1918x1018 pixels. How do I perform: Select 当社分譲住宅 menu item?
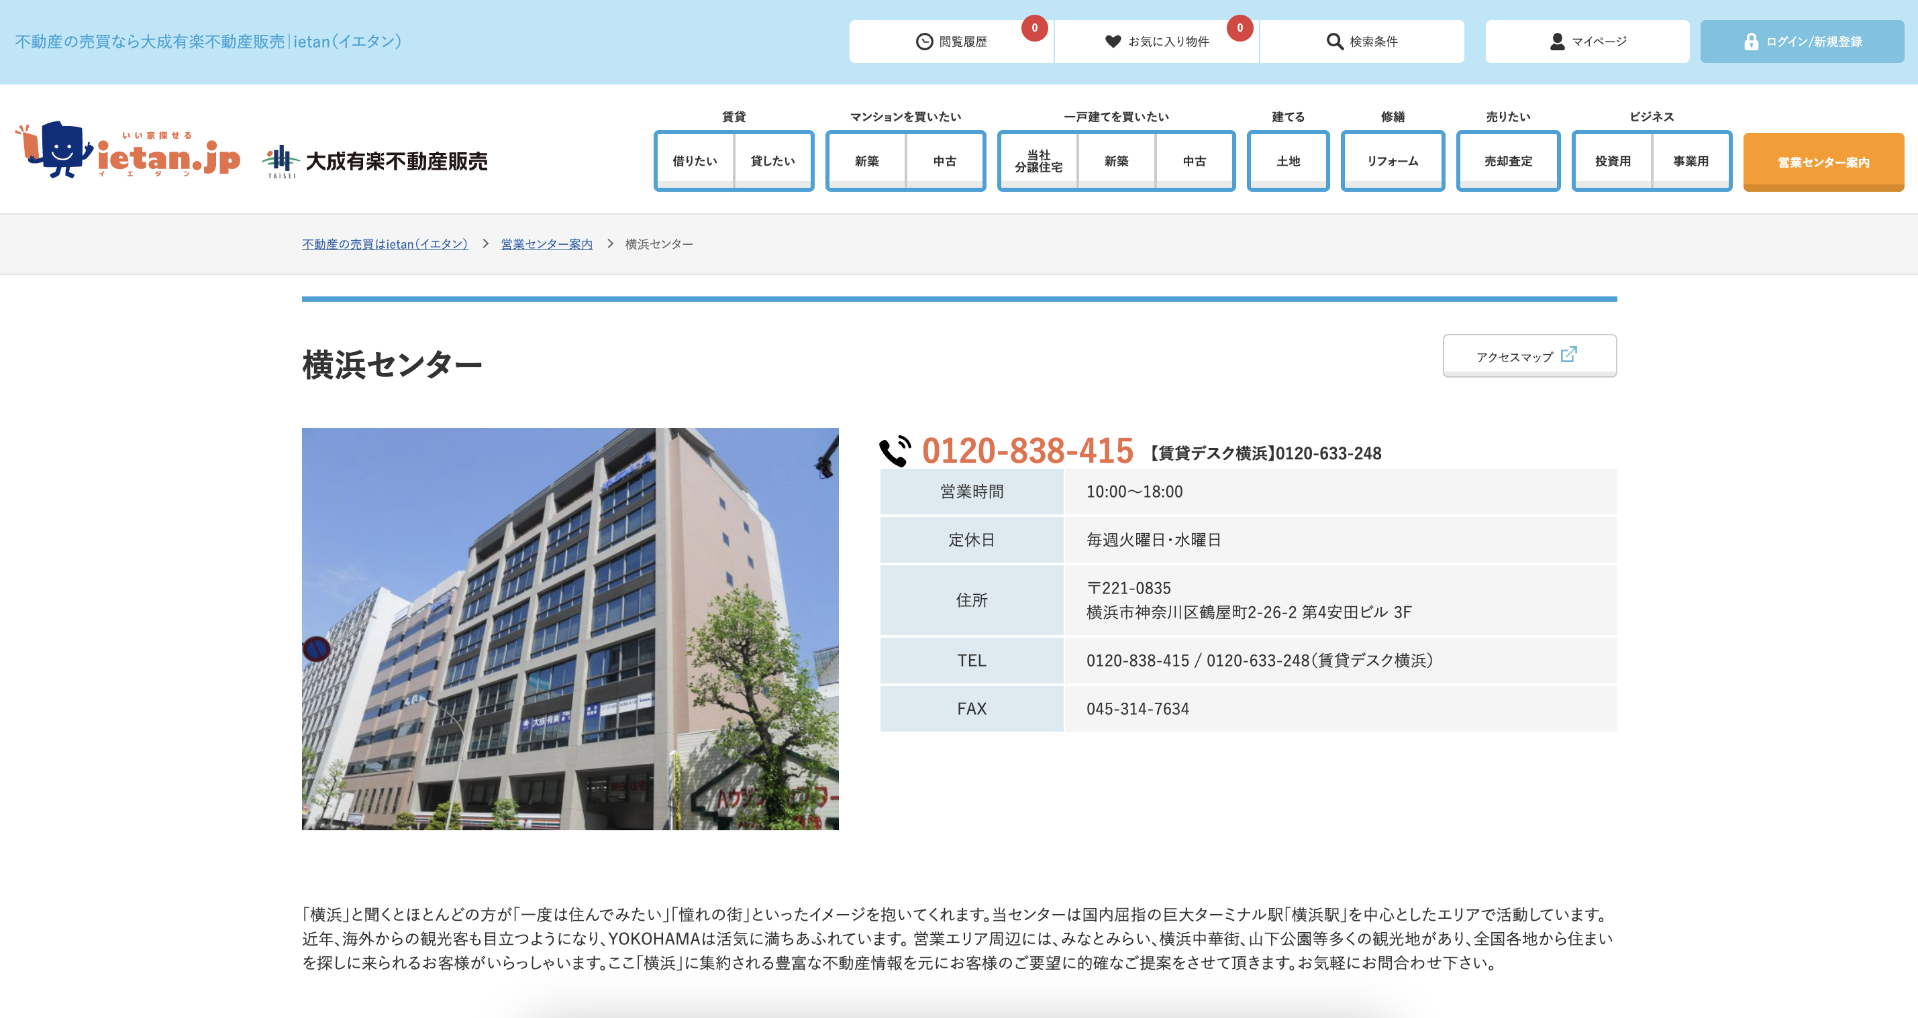[x=1039, y=161]
